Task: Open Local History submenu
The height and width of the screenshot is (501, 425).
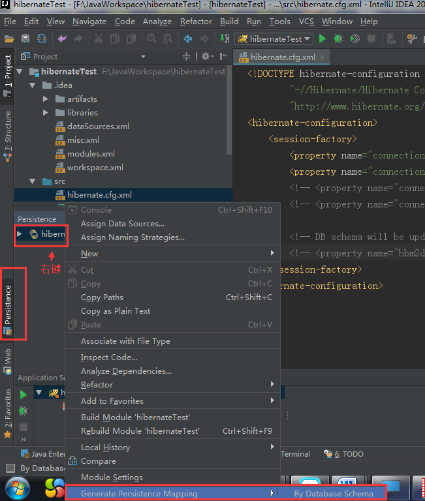Action: (x=173, y=448)
